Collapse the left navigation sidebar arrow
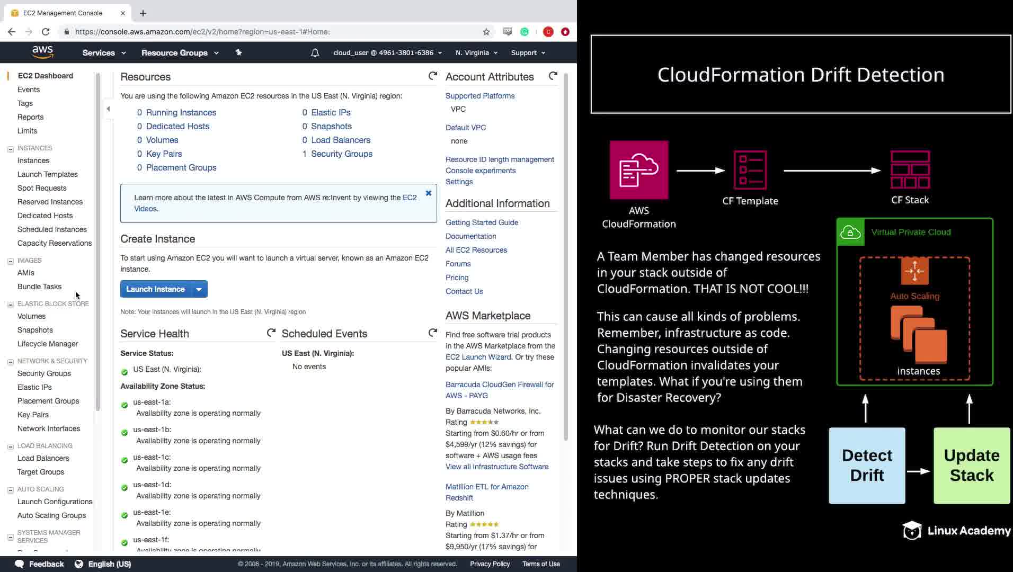 click(108, 109)
